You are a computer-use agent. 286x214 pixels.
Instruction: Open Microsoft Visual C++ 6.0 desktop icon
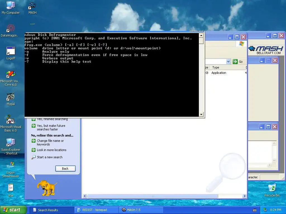(x=9, y=78)
